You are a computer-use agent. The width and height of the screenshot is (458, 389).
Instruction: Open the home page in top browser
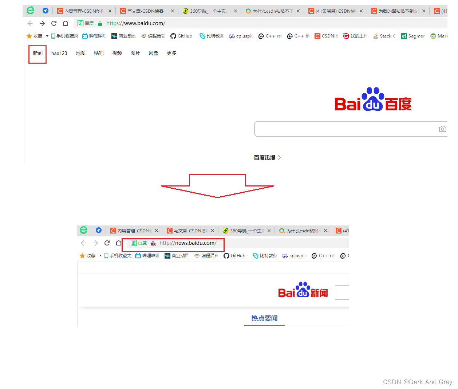[66, 23]
